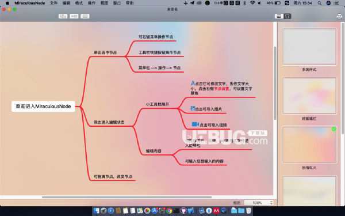Screen dimensions: 345x216
Task: Select the 双击进入编辑状态 node
Action: pos(109,122)
